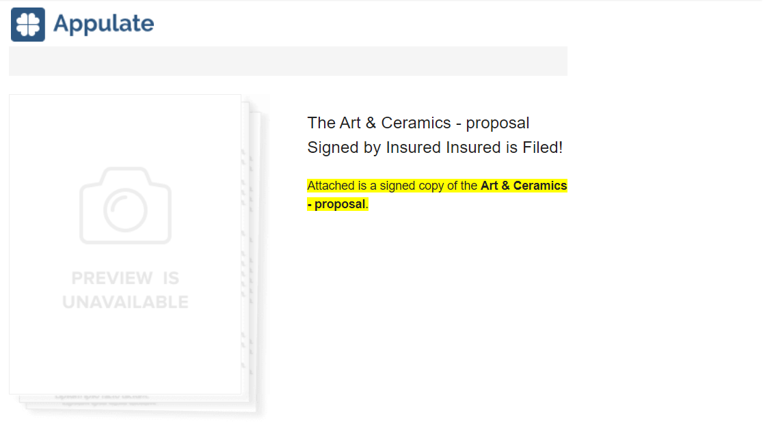The height and width of the screenshot is (430, 763).
Task: Select the word UNAVAILABLE in placeholder text
Action: pyautogui.click(x=125, y=302)
